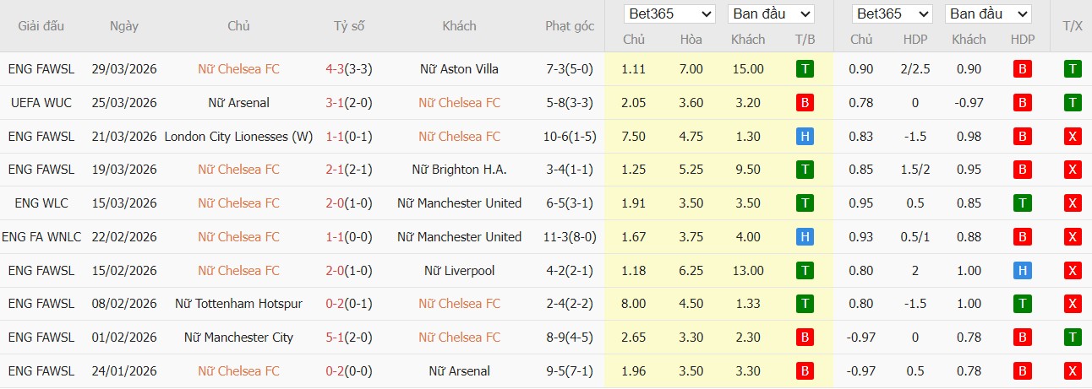Image resolution: width=1092 pixels, height=389 pixels.
Task: Expand Ban đầu dropdown above T/B column
Action: pyautogui.click(x=770, y=14)
